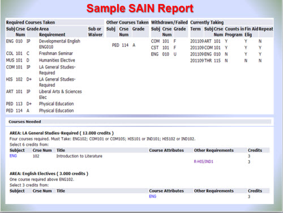The height and width of the screenshot is (213, 283).
Task: Select the "Freshman Seminar" requirement text
Action: point(56,53)
